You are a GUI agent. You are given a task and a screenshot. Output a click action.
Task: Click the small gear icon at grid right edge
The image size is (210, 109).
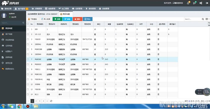209,25
